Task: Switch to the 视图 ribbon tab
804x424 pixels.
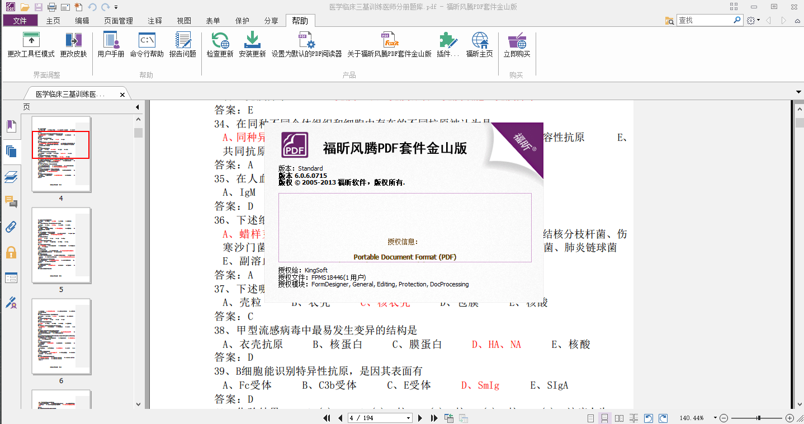Action: coord(184,20)
